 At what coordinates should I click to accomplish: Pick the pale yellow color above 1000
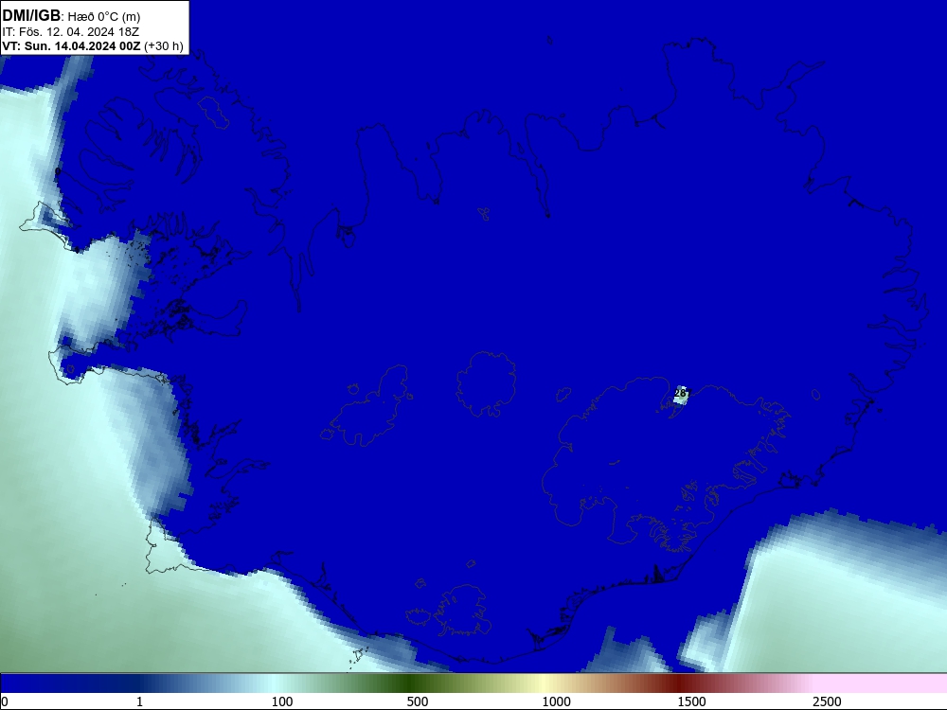(x=544, y=683)
